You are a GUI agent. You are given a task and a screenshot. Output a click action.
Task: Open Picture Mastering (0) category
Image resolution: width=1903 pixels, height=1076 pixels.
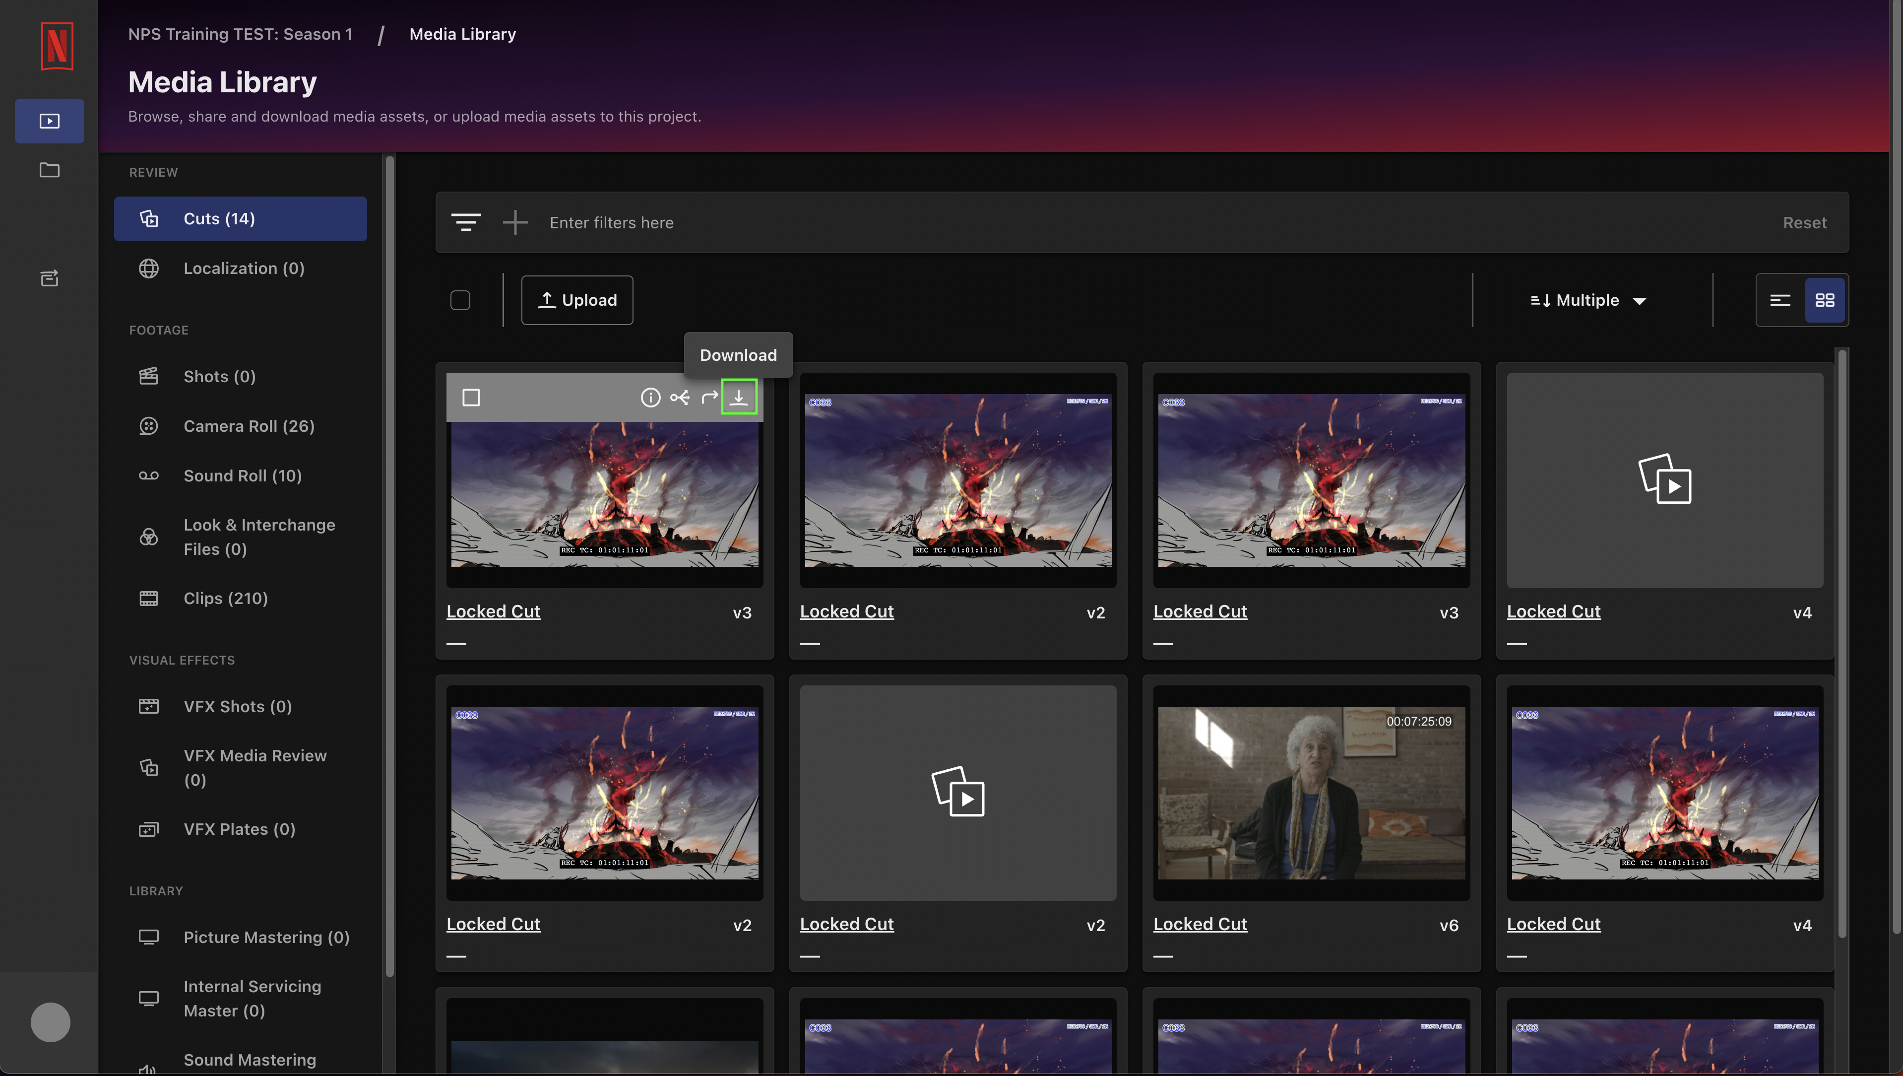(x=240, y=937)
